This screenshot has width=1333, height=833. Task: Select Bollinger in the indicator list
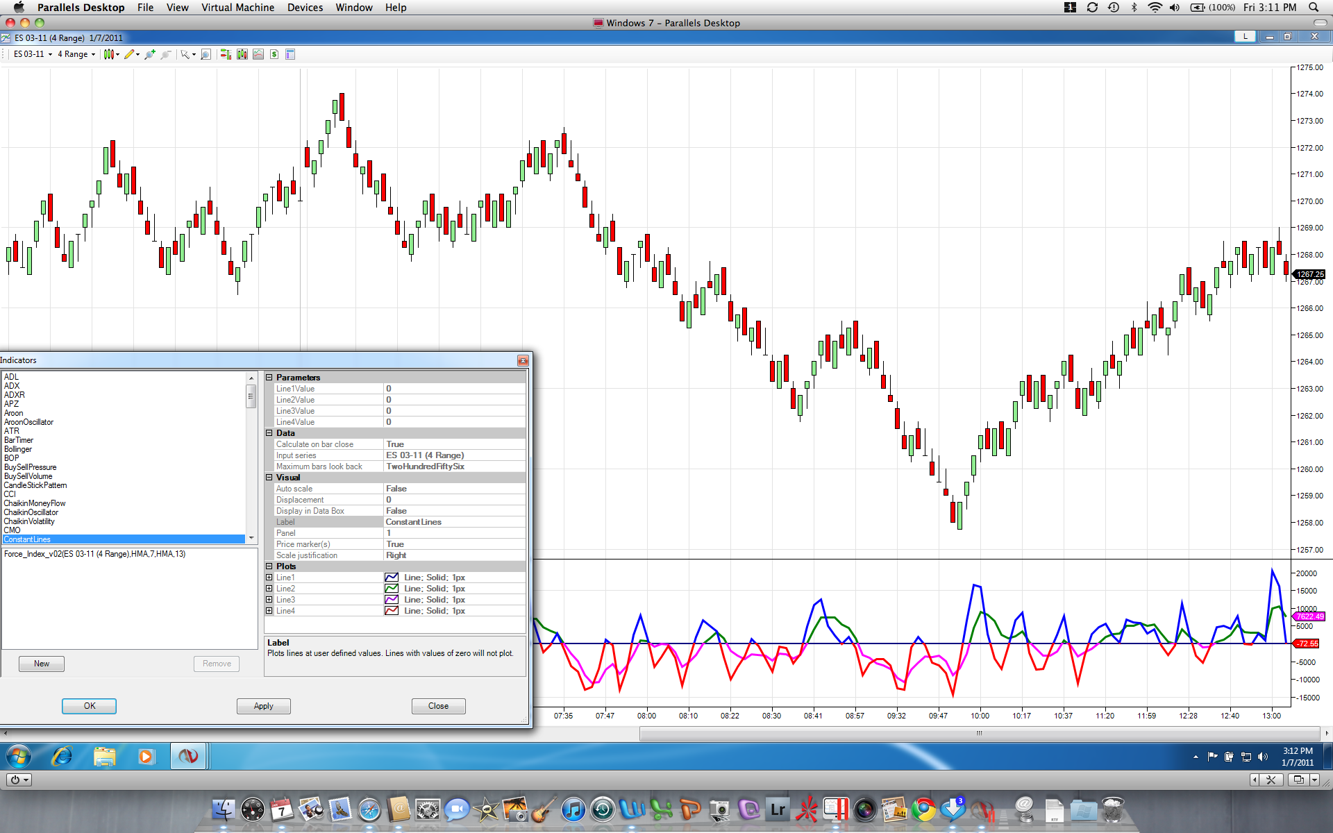18,449
